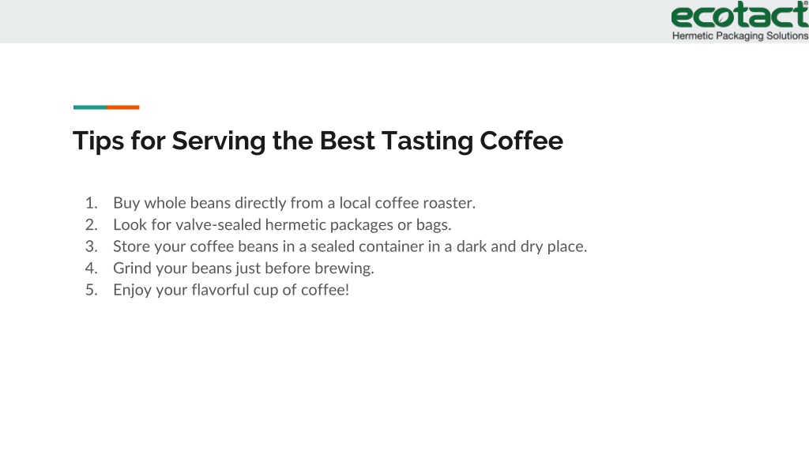Click the number 2 list marker
Screen dimensions: 809x455
pos(92,225)
